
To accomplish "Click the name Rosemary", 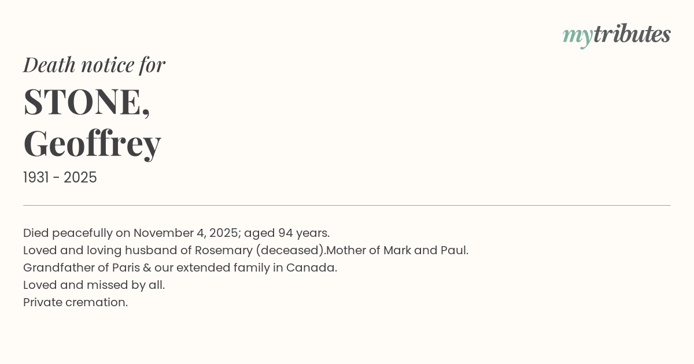I will 224,250.
